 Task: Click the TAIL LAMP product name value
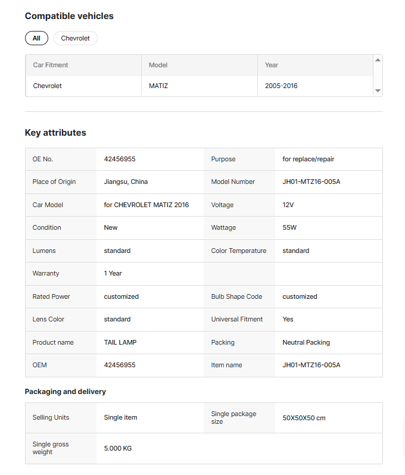(x=120, y=342)
